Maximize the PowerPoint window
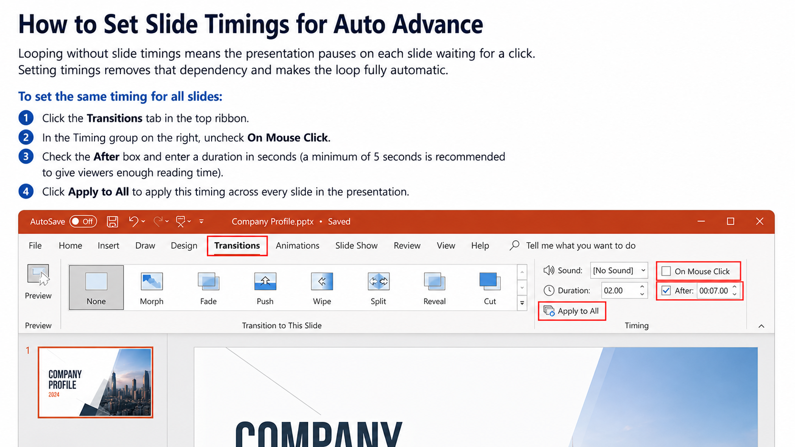This screenshot has height=447, width=795. coord(730,221)
